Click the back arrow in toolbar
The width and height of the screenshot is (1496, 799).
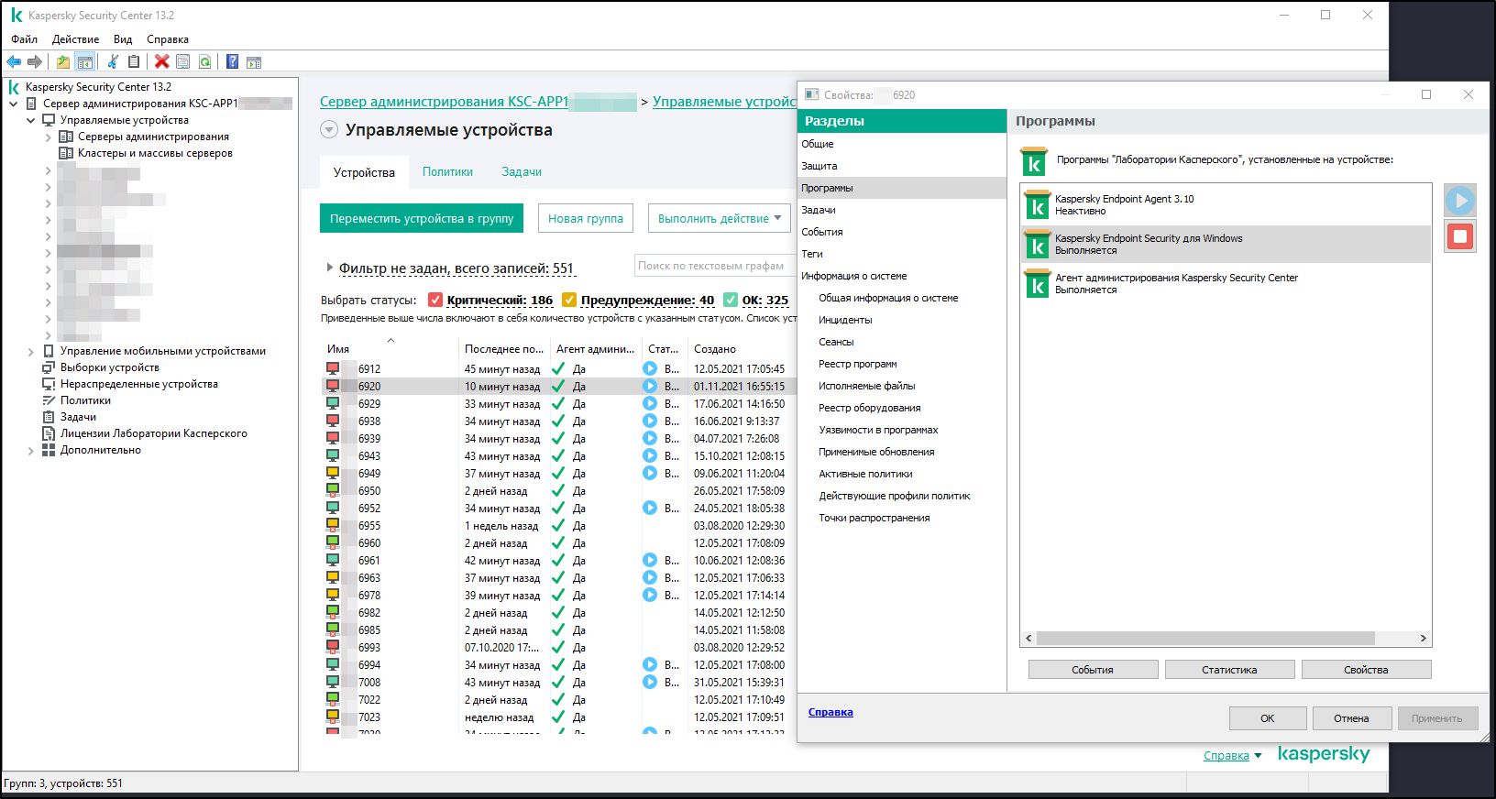14,61
